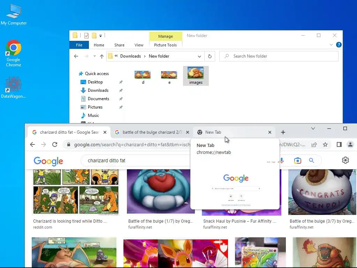
Task: Click Properties checkmark icon in Explorer title bar
Action: point(86,36)
